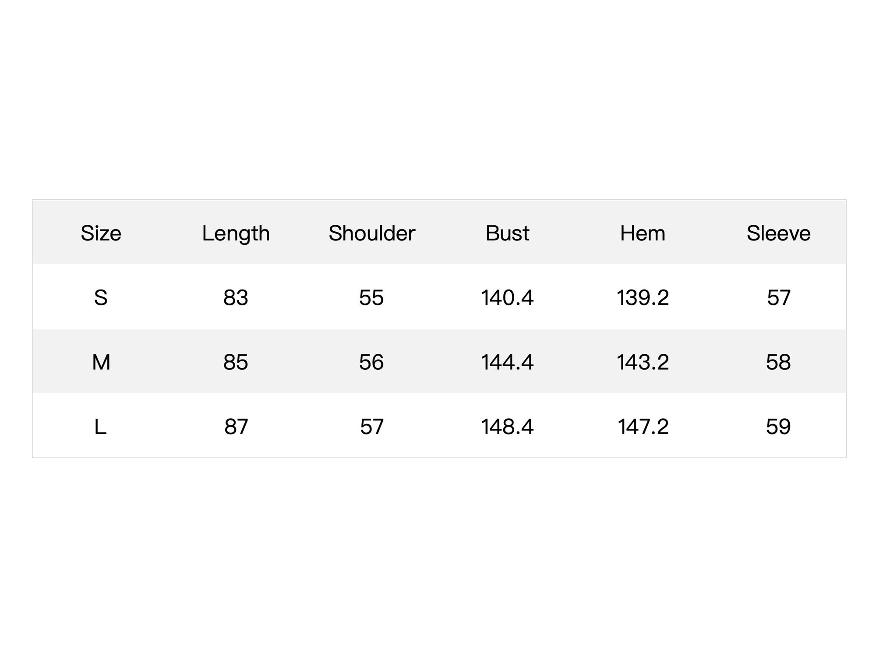Click hem value 143.2
This screenshot has width=876, height=657.
(643, 362)
